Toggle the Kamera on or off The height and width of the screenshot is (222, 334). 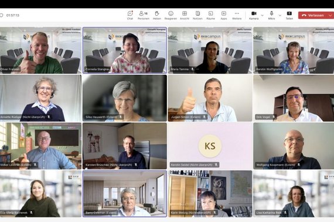pyautogui.click(x=254, y=15)
